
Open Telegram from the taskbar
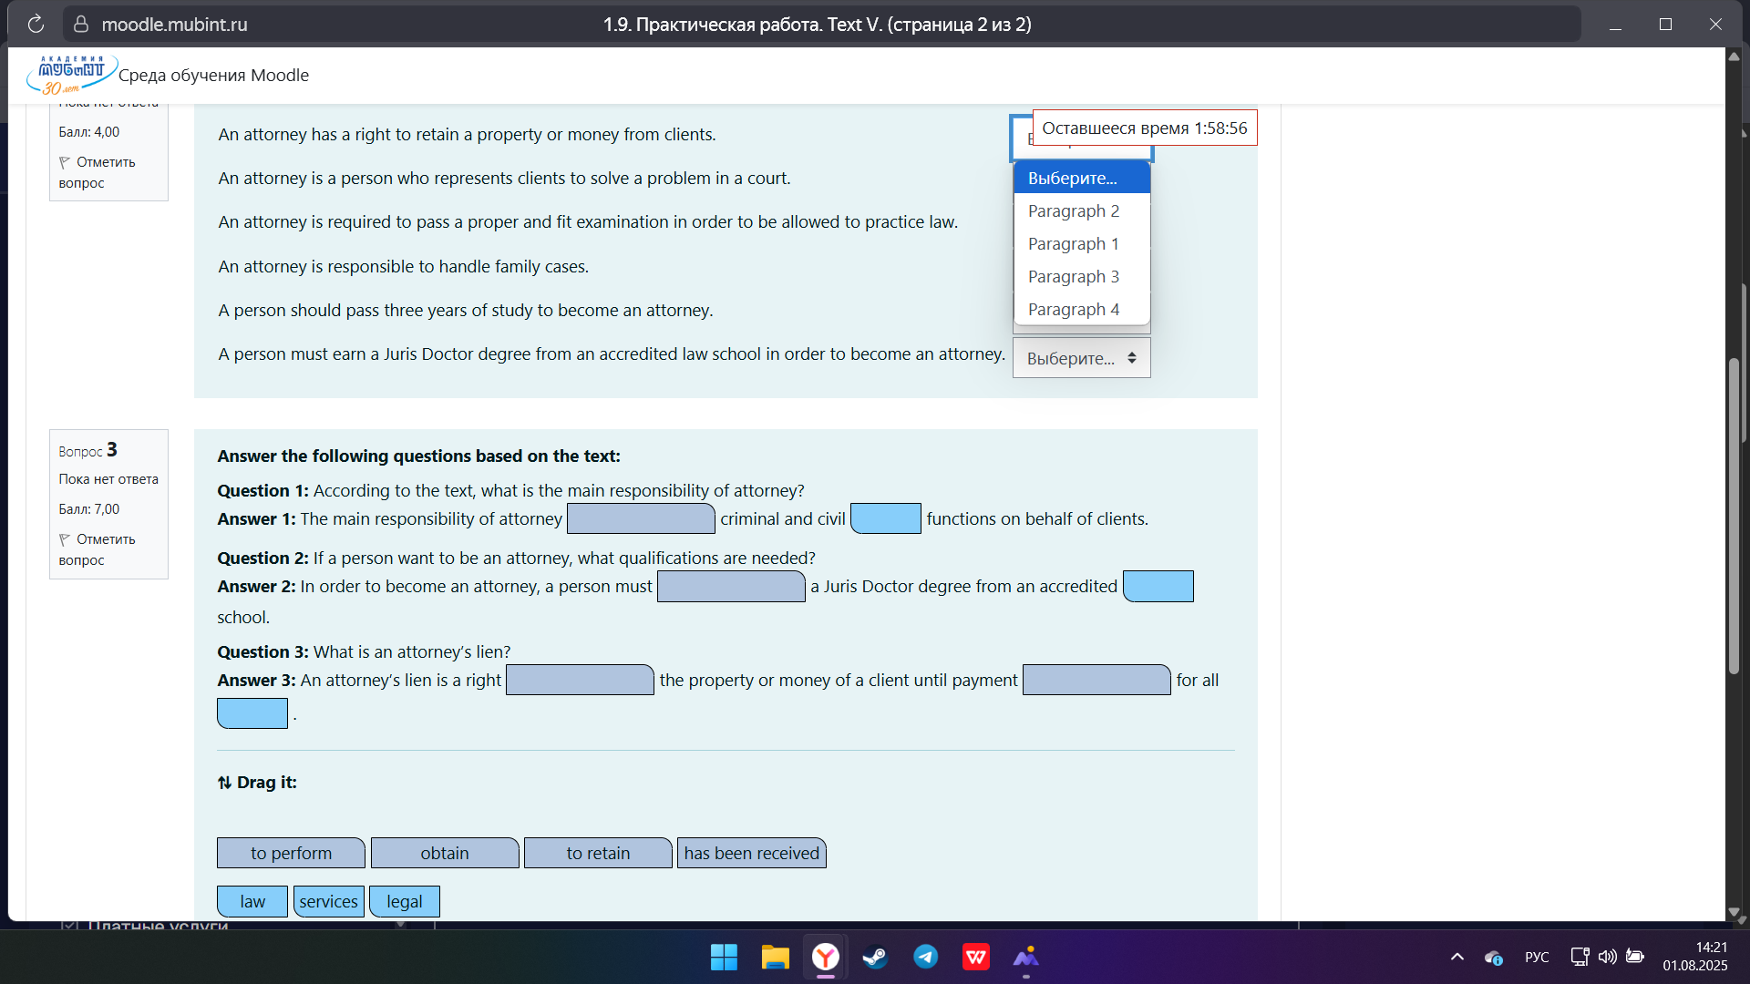(x=925, y=957)
